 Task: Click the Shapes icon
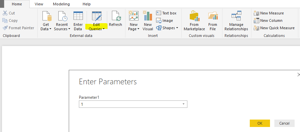point(159,28)
